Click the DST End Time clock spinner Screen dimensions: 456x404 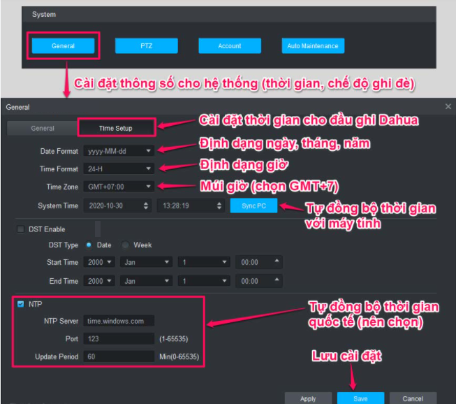coord(278,280)
